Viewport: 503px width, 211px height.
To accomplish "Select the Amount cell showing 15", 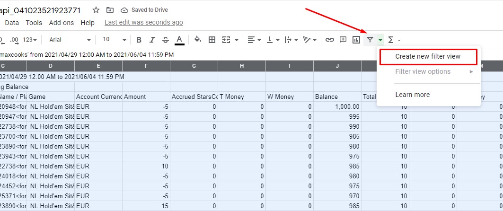I will pos(146,206).
